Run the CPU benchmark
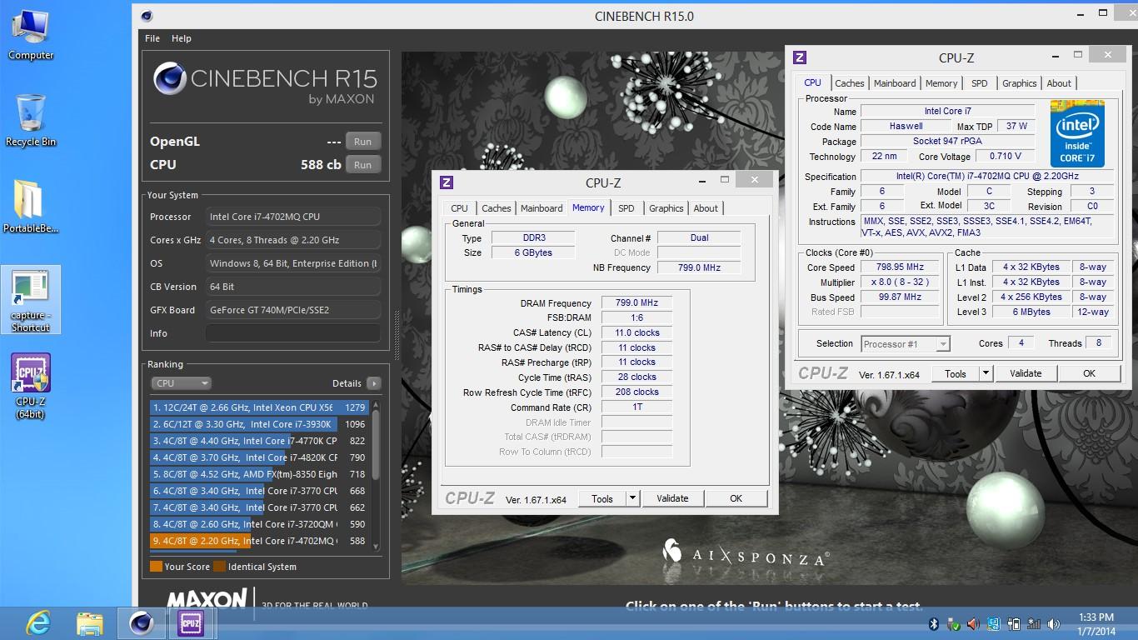The width and height of the screenshot is (1138, 640). pyautogui.click(x=362, y=165)
